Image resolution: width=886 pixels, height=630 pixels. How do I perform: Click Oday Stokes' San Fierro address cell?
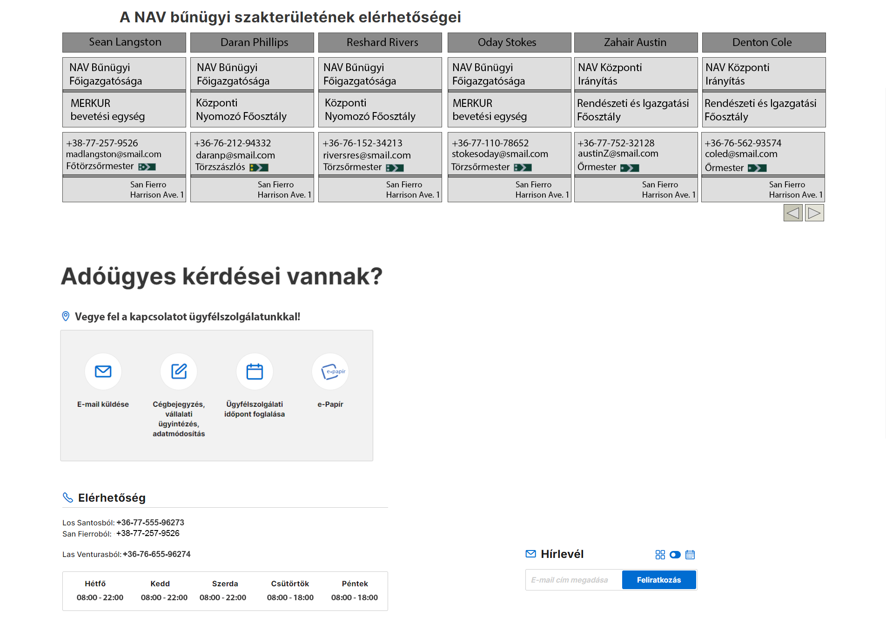tap(510, 190)
